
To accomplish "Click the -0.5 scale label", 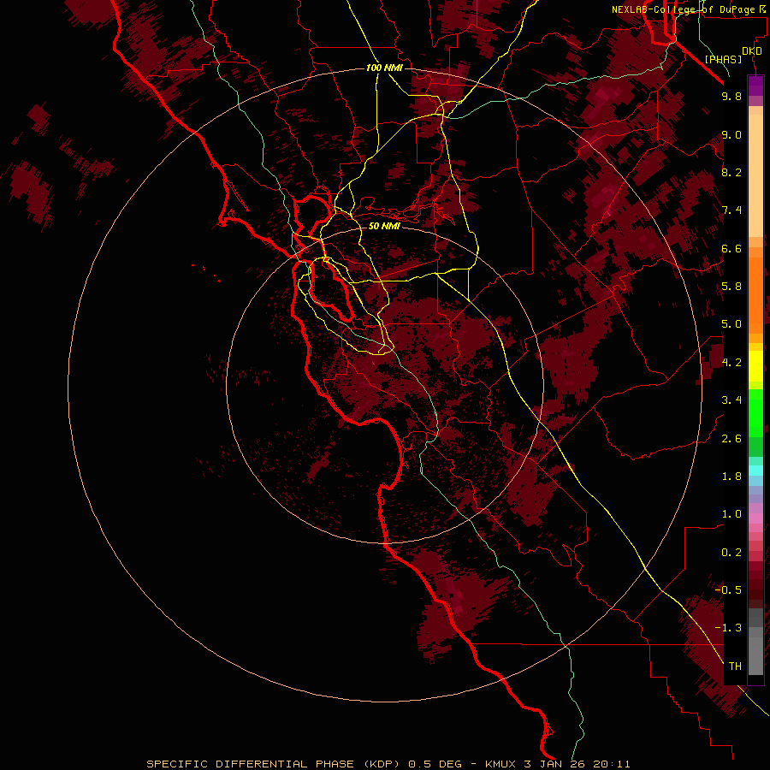I will click(x=728, y=589).
